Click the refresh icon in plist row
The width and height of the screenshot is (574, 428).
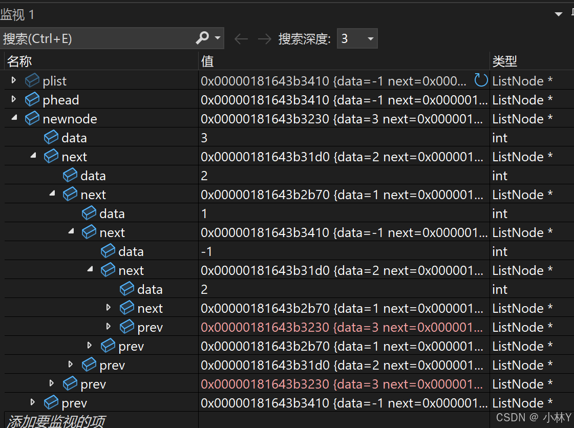click(x=481, y=80)
